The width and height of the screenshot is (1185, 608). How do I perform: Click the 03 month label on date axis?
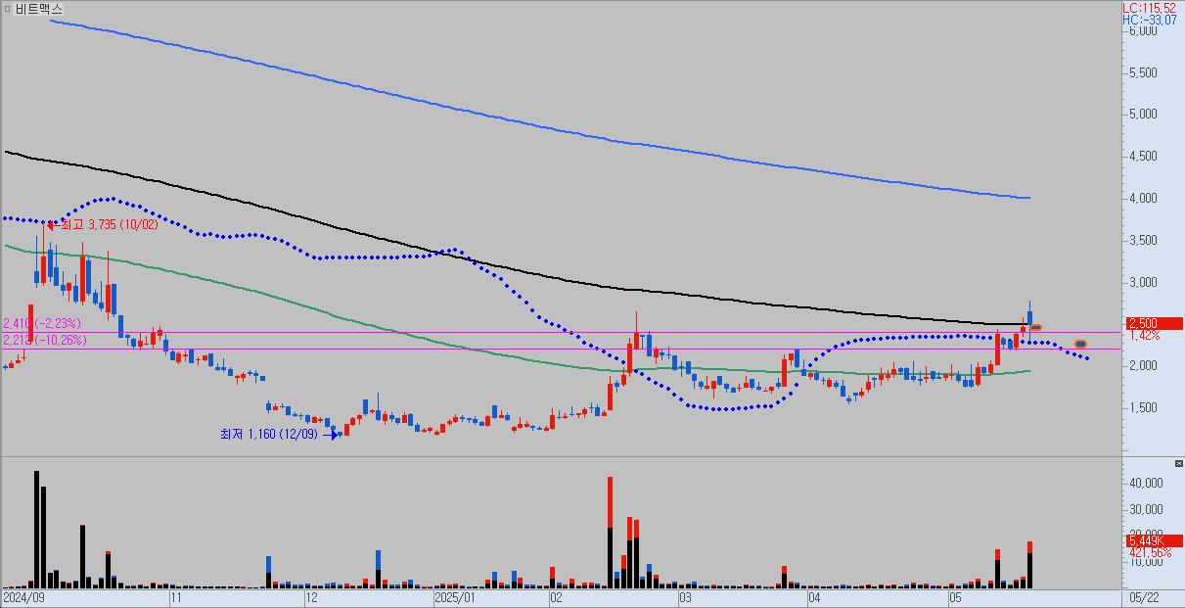(686, 595)
